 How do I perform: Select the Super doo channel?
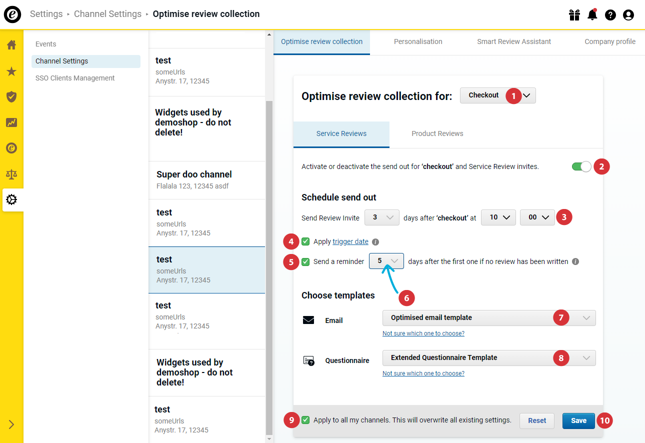207,180
